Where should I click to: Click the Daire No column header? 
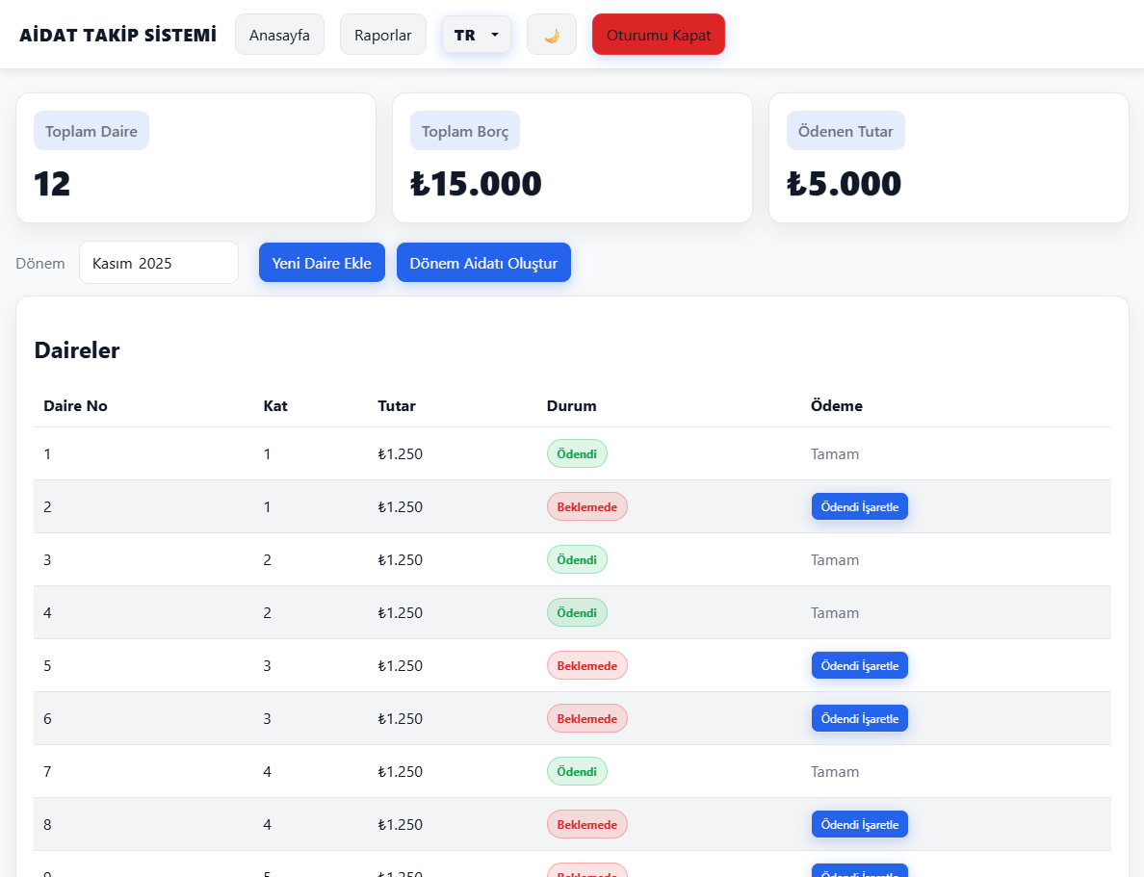[x=75, y=405]
